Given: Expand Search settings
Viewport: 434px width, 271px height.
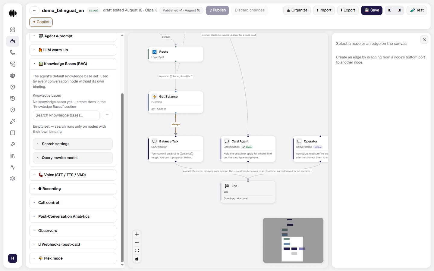Looking at the screenshot, I should point(73,144).
